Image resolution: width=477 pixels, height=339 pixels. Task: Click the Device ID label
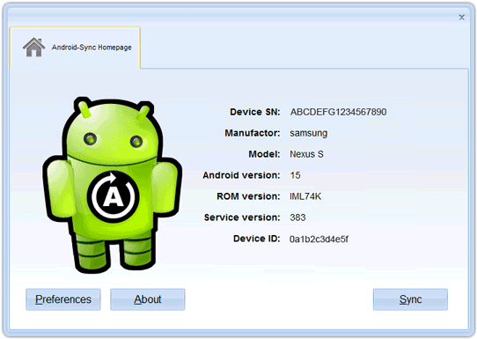[257, 239]
